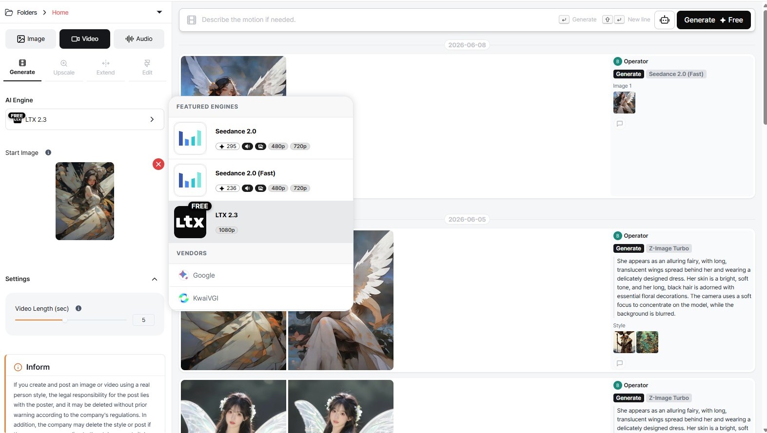Adjust the Video Length slider handle
Screen dimensions: 767x433
pos(64,320)
